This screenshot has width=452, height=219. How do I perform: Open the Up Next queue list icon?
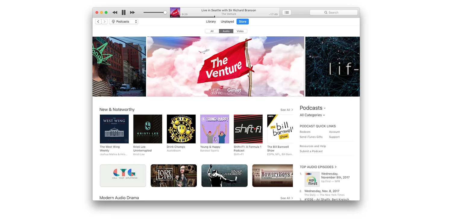pos(286,12)
